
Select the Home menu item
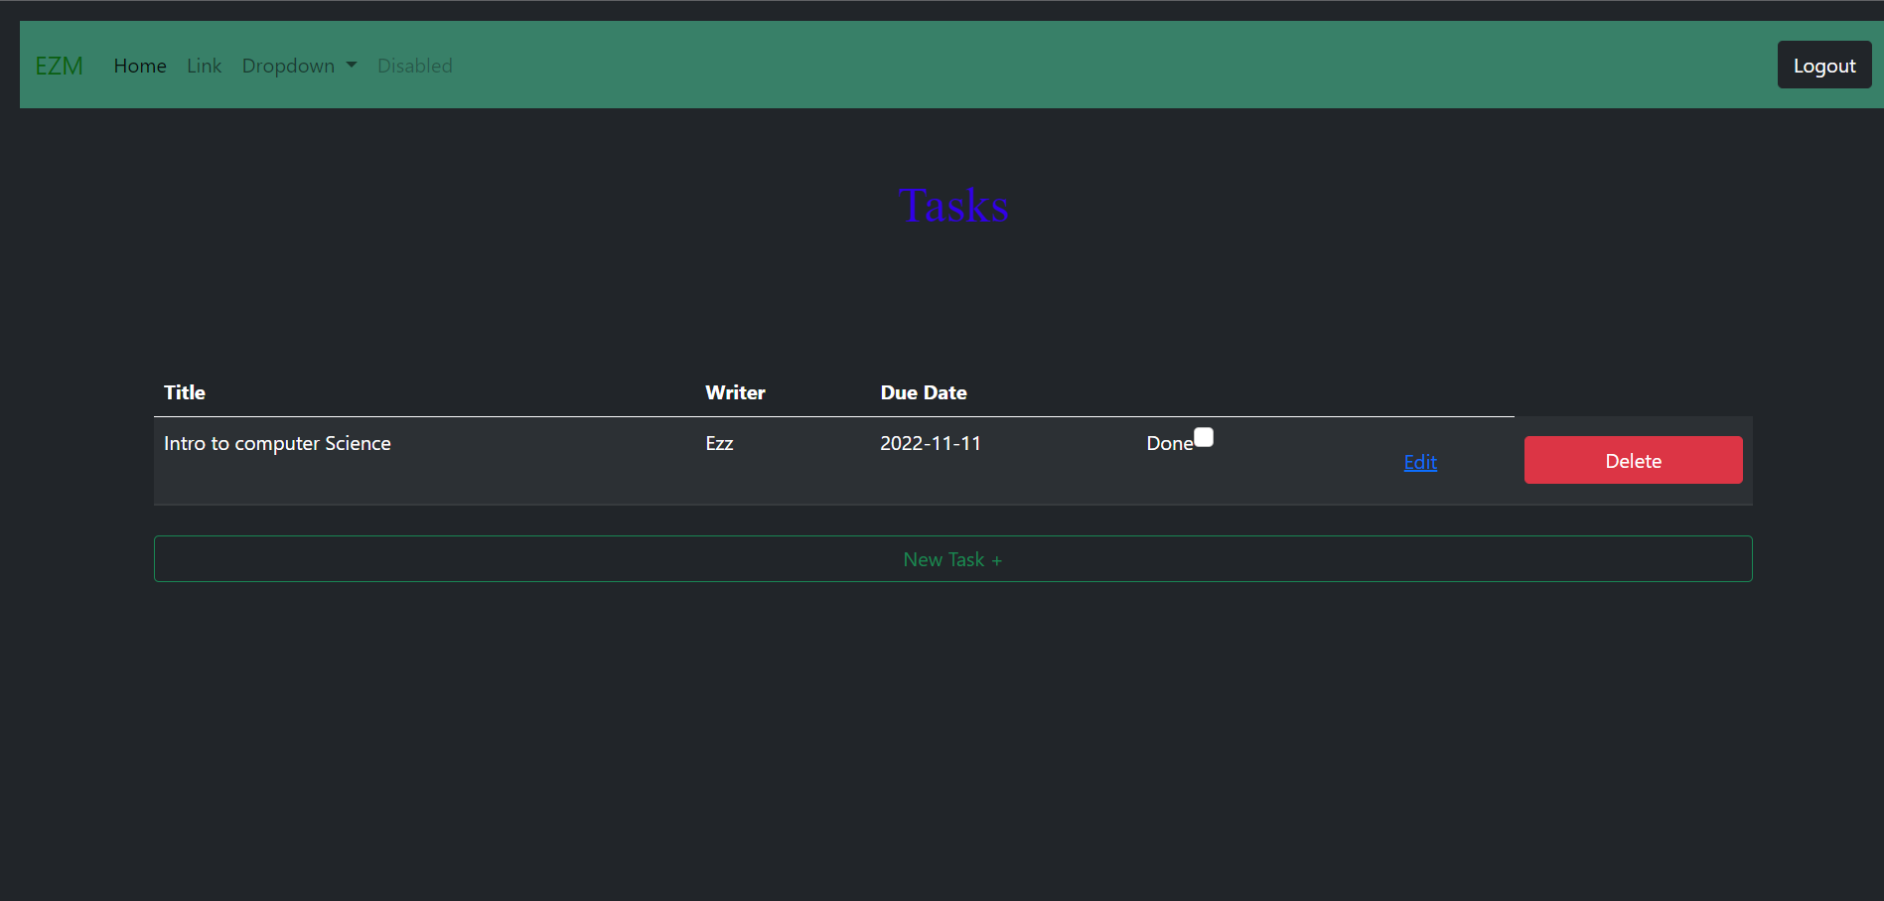click(x=139, y=66)
